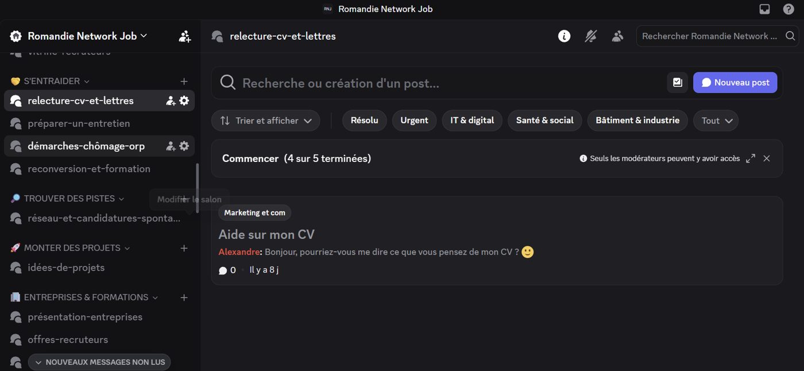804x371 pixels.
Task: Invite to relecture-cv-et-lettres channel icon
Action: pyautogui.click(x=171, y=101)
